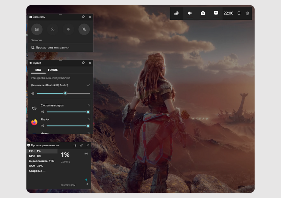The width and height of the screenshot is (281, 198).
Task: Click the clock showing 22:06
Action: pos(228,13)
